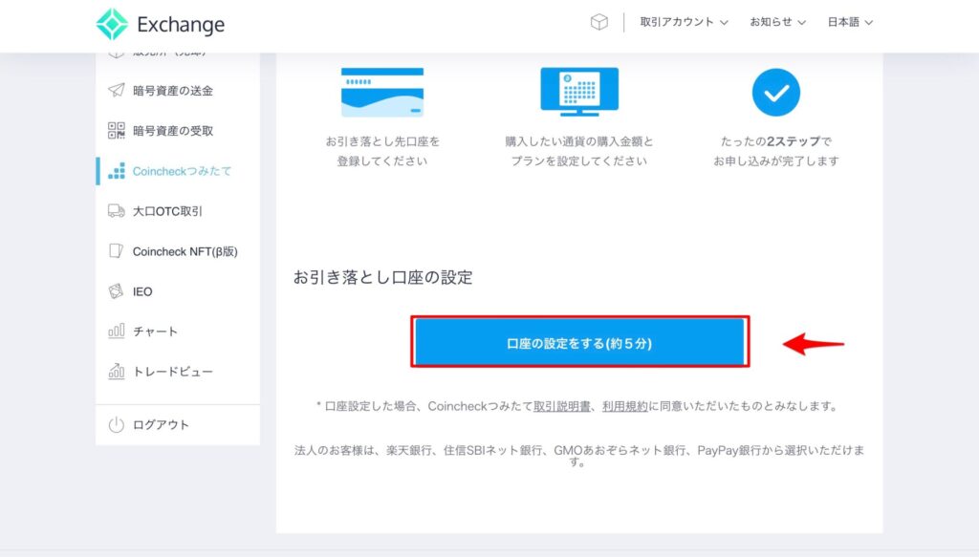Click the IEO sidebar icon
Screen dimensions: 979x557
click(116, 291)
